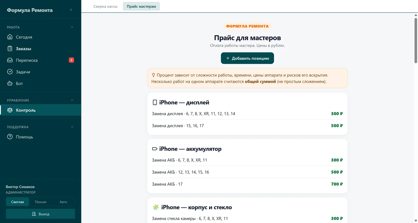Select row Замена АКБ · 6, 7, 8, X, XR, 11
Image resolution: width=418 pixels, height=223 pixels.
247,160
